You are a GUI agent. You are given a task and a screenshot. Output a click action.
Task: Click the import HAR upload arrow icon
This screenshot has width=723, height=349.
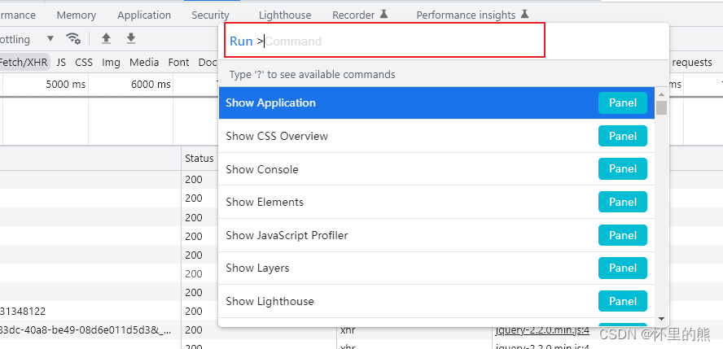point(106,38)
